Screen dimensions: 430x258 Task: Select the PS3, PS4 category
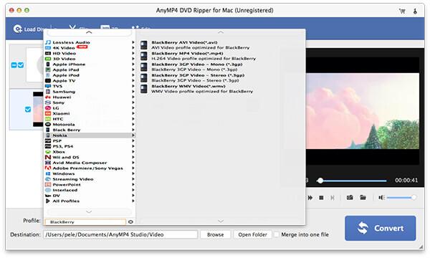tap(90, 146)
